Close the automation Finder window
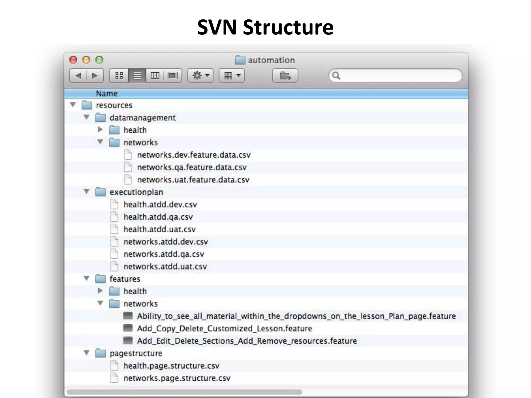Image resolution: width=531 pixels, height=398 pixels. 73,60
